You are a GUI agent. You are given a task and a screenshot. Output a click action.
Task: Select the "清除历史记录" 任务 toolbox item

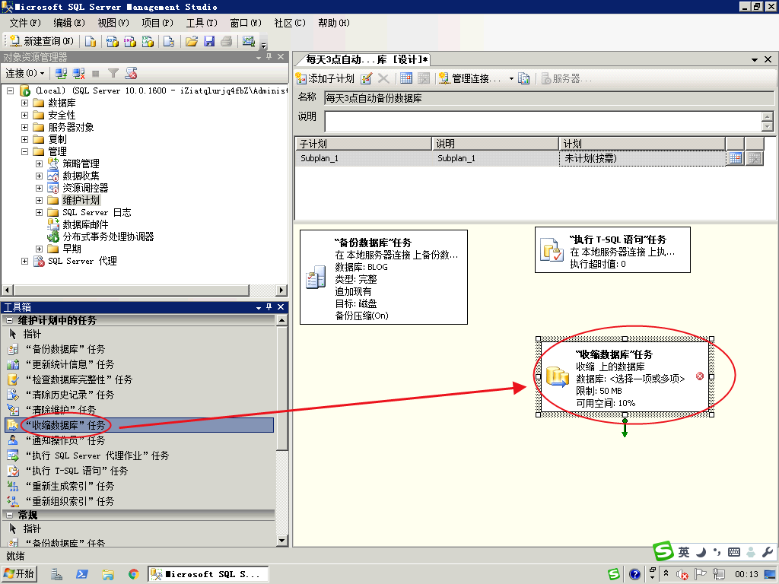(139, 395)
